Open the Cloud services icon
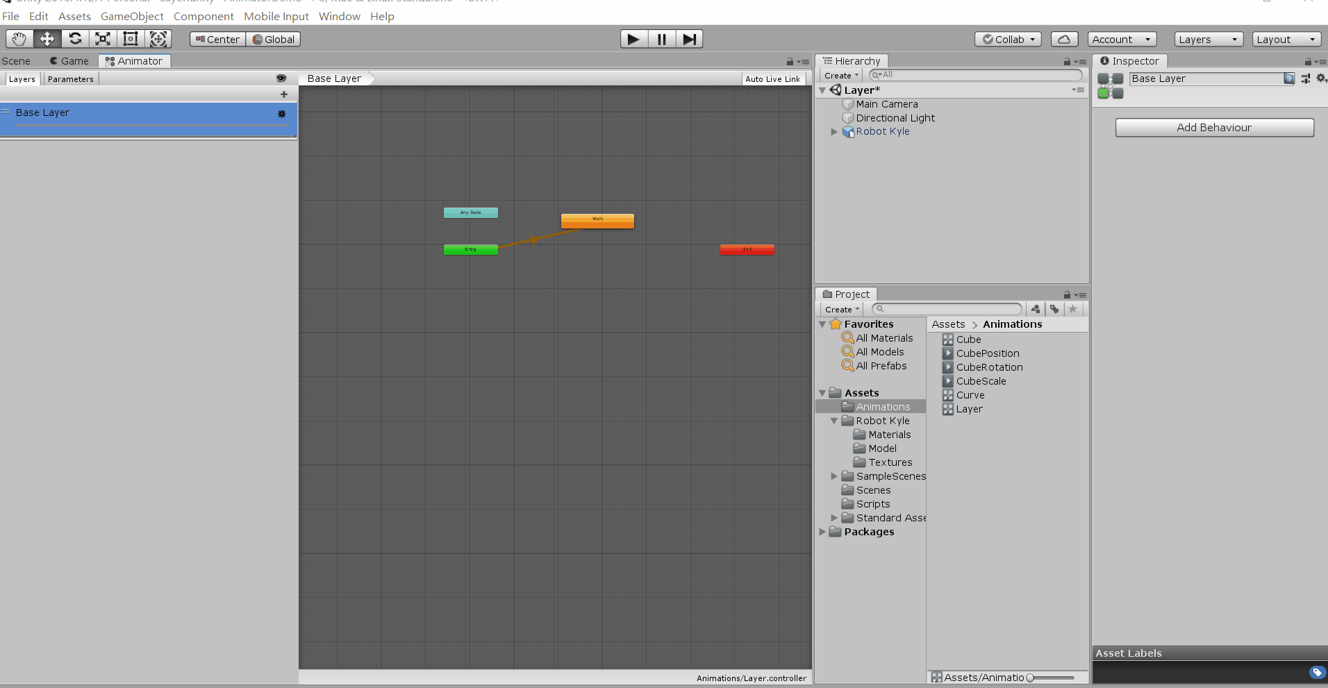 pos(1064,40)
